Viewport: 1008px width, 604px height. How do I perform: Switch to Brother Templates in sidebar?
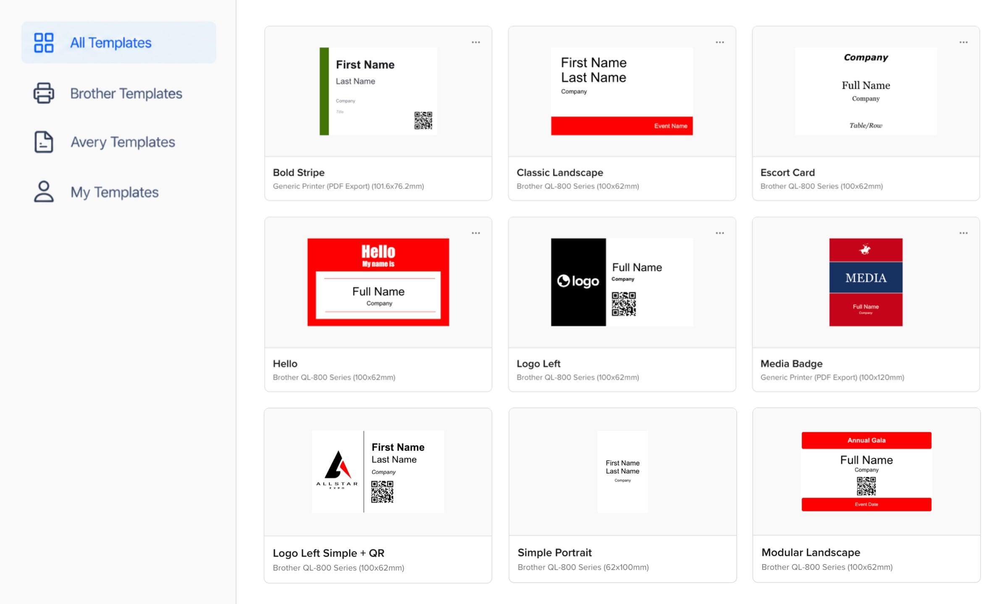pyautogui.click(x=119, y=93)
